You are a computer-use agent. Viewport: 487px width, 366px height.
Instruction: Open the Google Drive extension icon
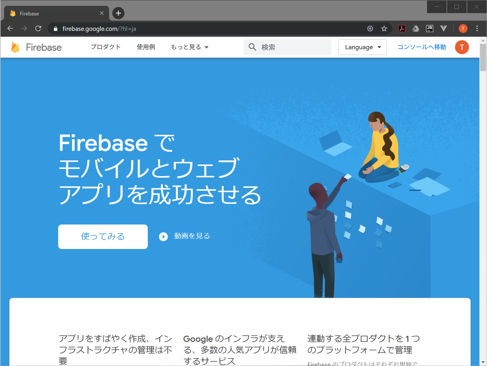tap(416, 29)
